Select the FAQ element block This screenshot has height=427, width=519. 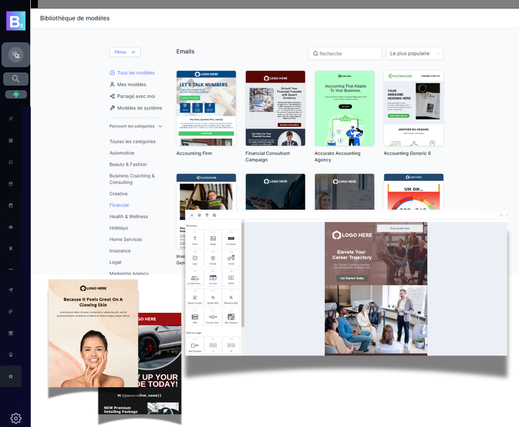(x=195, y=317)
